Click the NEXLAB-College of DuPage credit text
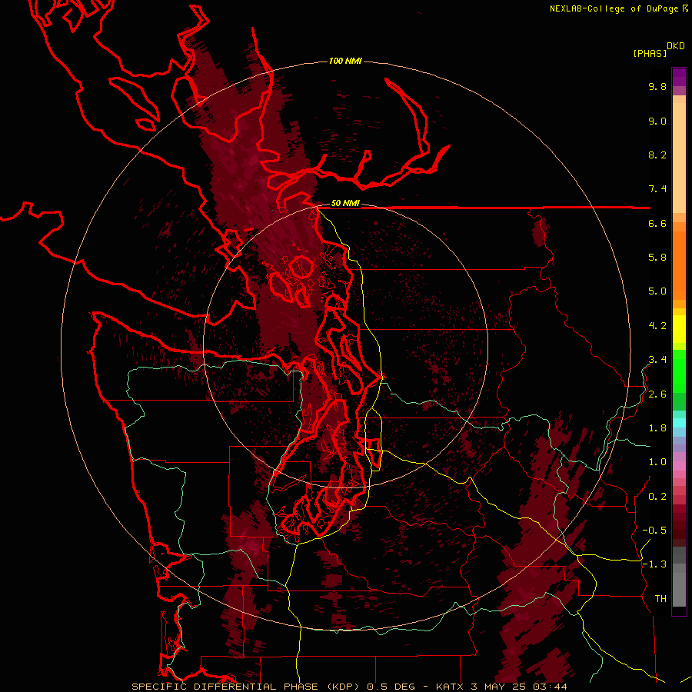Viewport: 692px width, 692px height. pos(614,8)
